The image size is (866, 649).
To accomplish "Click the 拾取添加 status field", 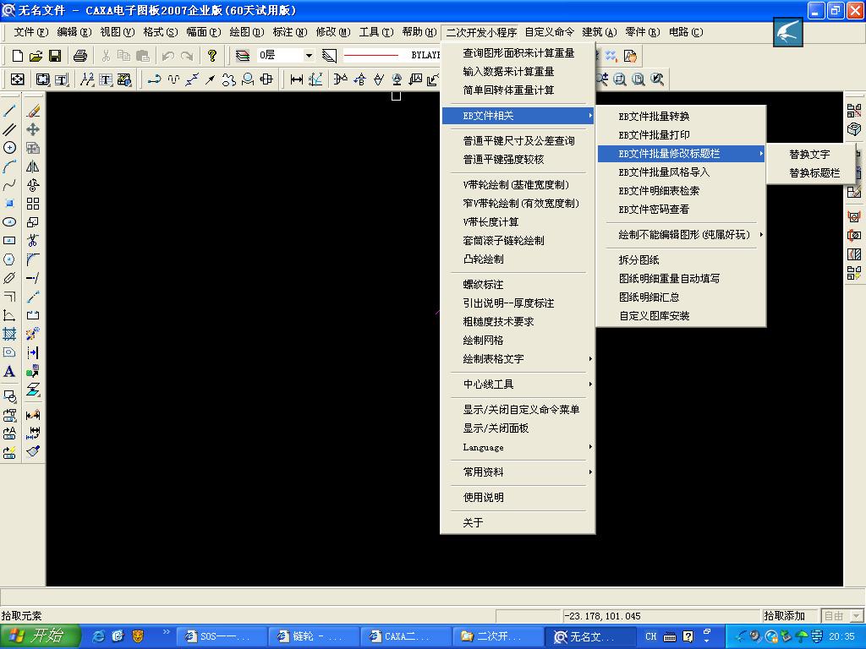I will pyautogui.click(x=789, y=615).
